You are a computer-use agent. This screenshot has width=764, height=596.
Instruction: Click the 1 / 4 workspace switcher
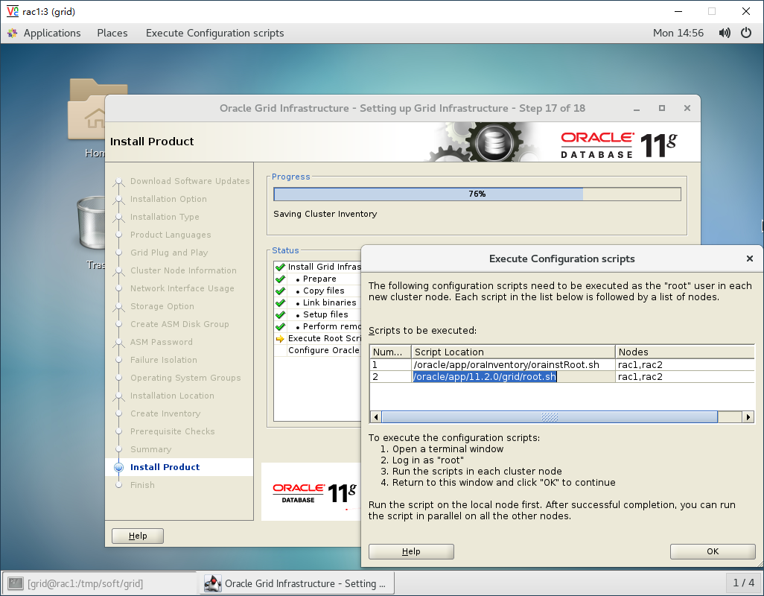pos(744,583)
